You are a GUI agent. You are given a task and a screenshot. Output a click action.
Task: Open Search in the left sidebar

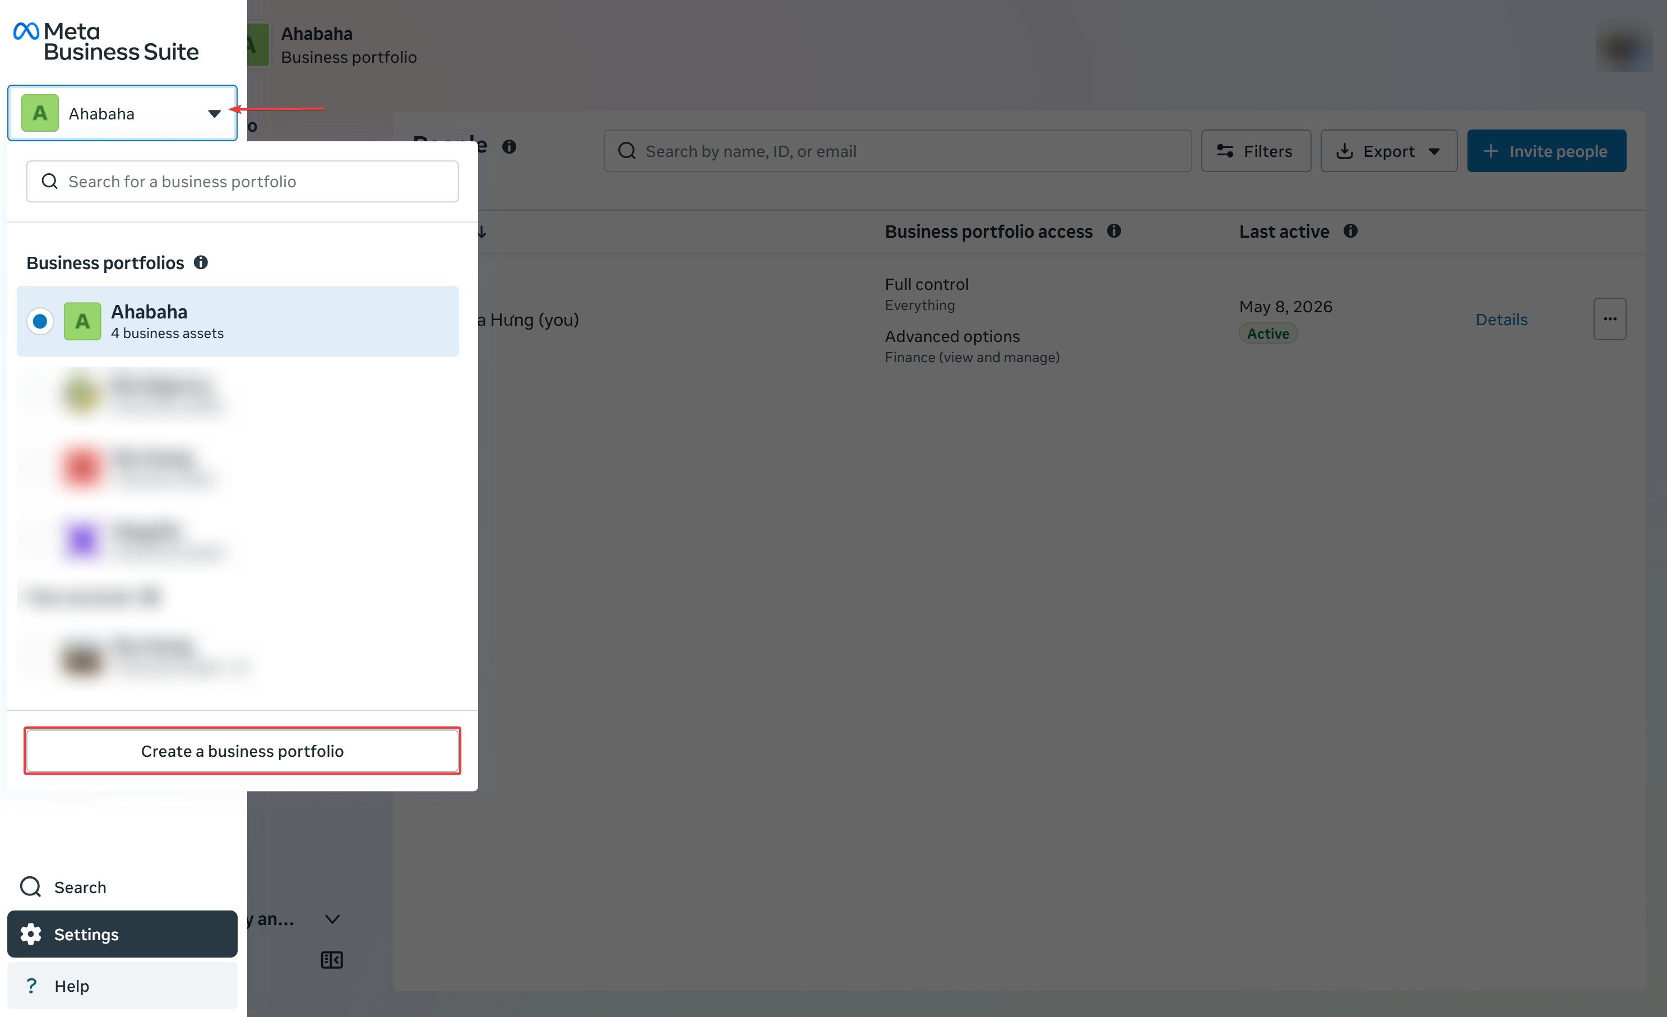122,887
